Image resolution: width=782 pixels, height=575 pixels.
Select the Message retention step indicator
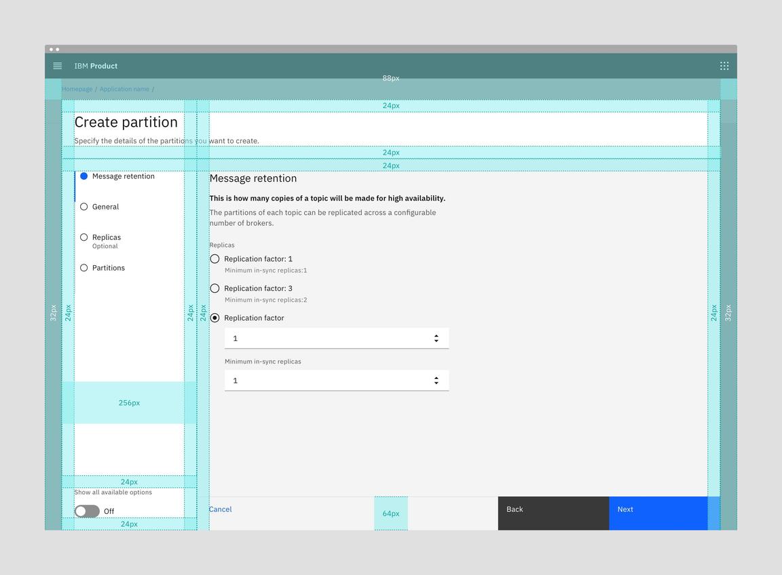(x=84, y=176)
